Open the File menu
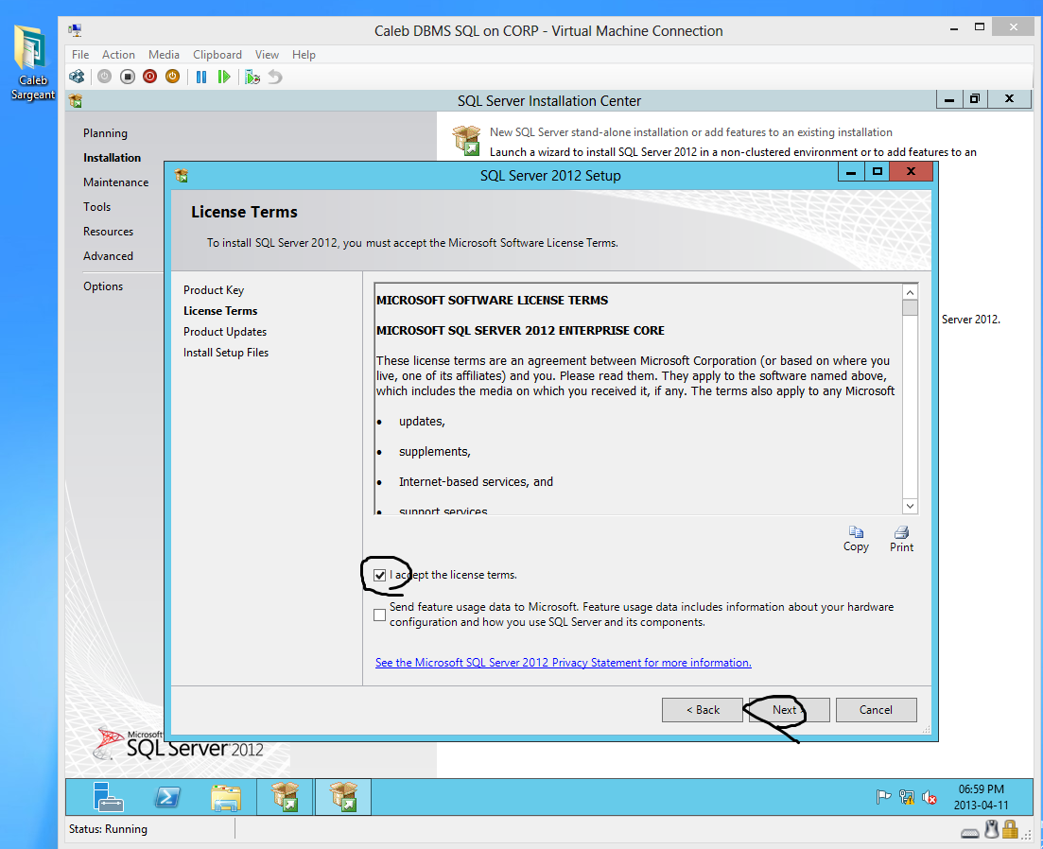 [80, 55]
